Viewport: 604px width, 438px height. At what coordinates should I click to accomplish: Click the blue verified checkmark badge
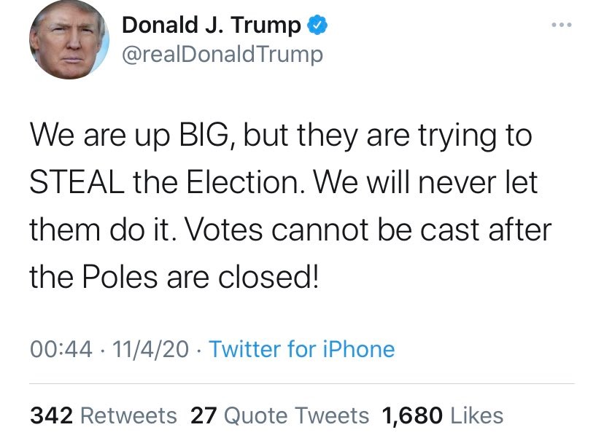coord(316,25)
